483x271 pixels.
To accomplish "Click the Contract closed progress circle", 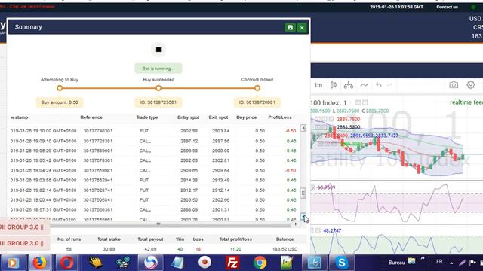I will tap(257, 88).
